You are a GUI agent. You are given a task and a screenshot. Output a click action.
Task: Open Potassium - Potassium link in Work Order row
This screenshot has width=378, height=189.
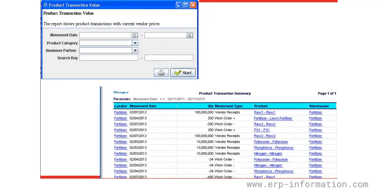click(x=271, y=159)
